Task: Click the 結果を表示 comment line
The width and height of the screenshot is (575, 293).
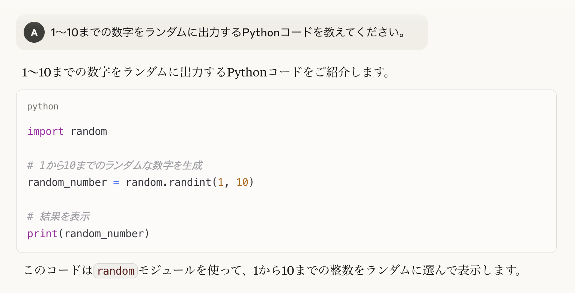Action: point(59,217)
